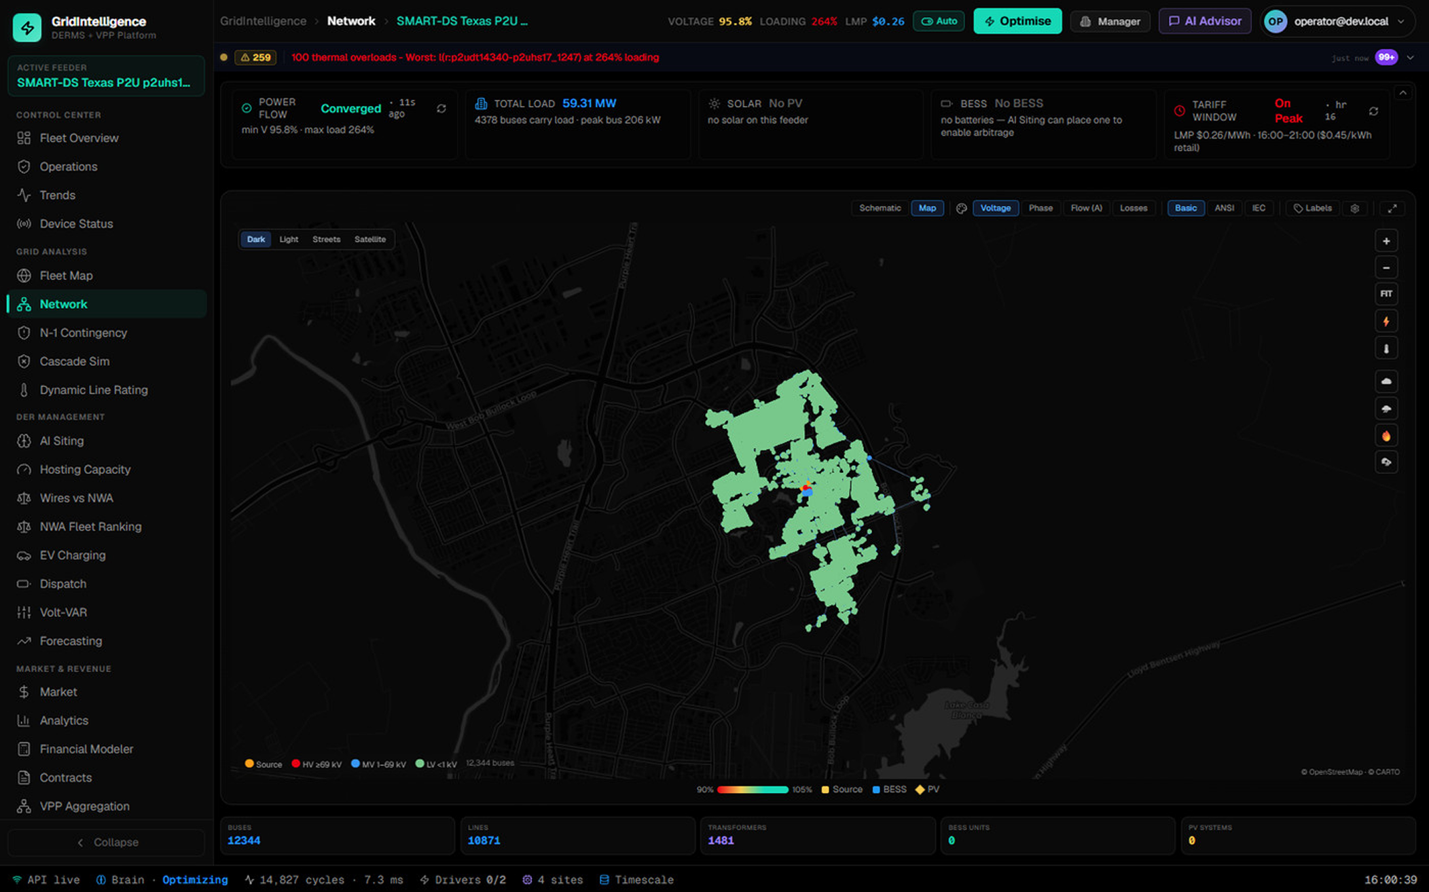Open the EV Charging page
This screenshot has width=1429, height=892.
click(x=107, y=555)
